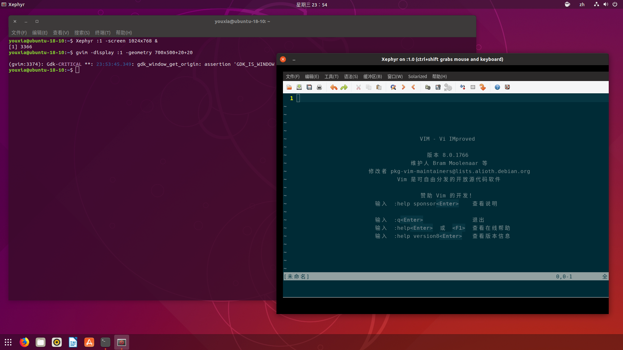
Task: Click the 'Gdk-CRITICAL' text in terminal
Action: pos(64,64)
